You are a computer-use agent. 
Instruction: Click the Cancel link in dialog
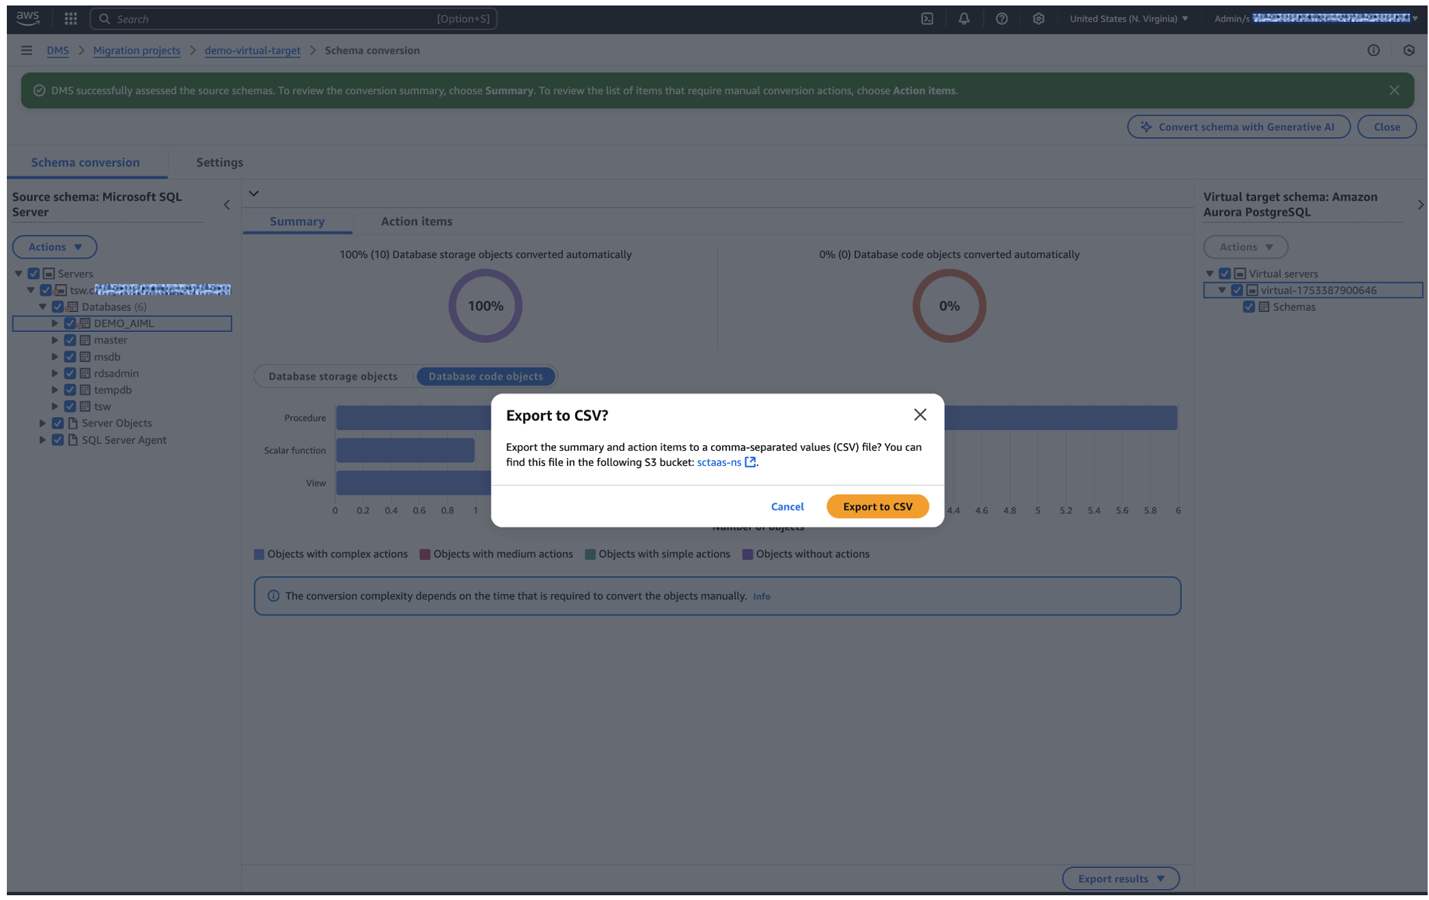pos(787,506)
